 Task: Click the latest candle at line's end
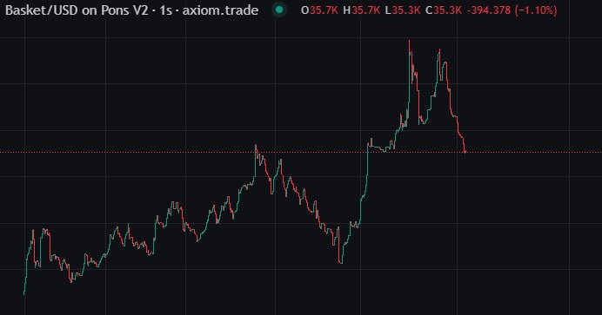tap(465, 151)
